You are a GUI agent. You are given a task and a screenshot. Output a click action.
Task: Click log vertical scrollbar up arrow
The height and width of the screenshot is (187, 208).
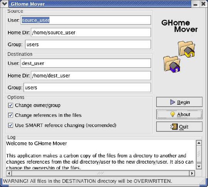pyautogui.click(x=199, y=143)
